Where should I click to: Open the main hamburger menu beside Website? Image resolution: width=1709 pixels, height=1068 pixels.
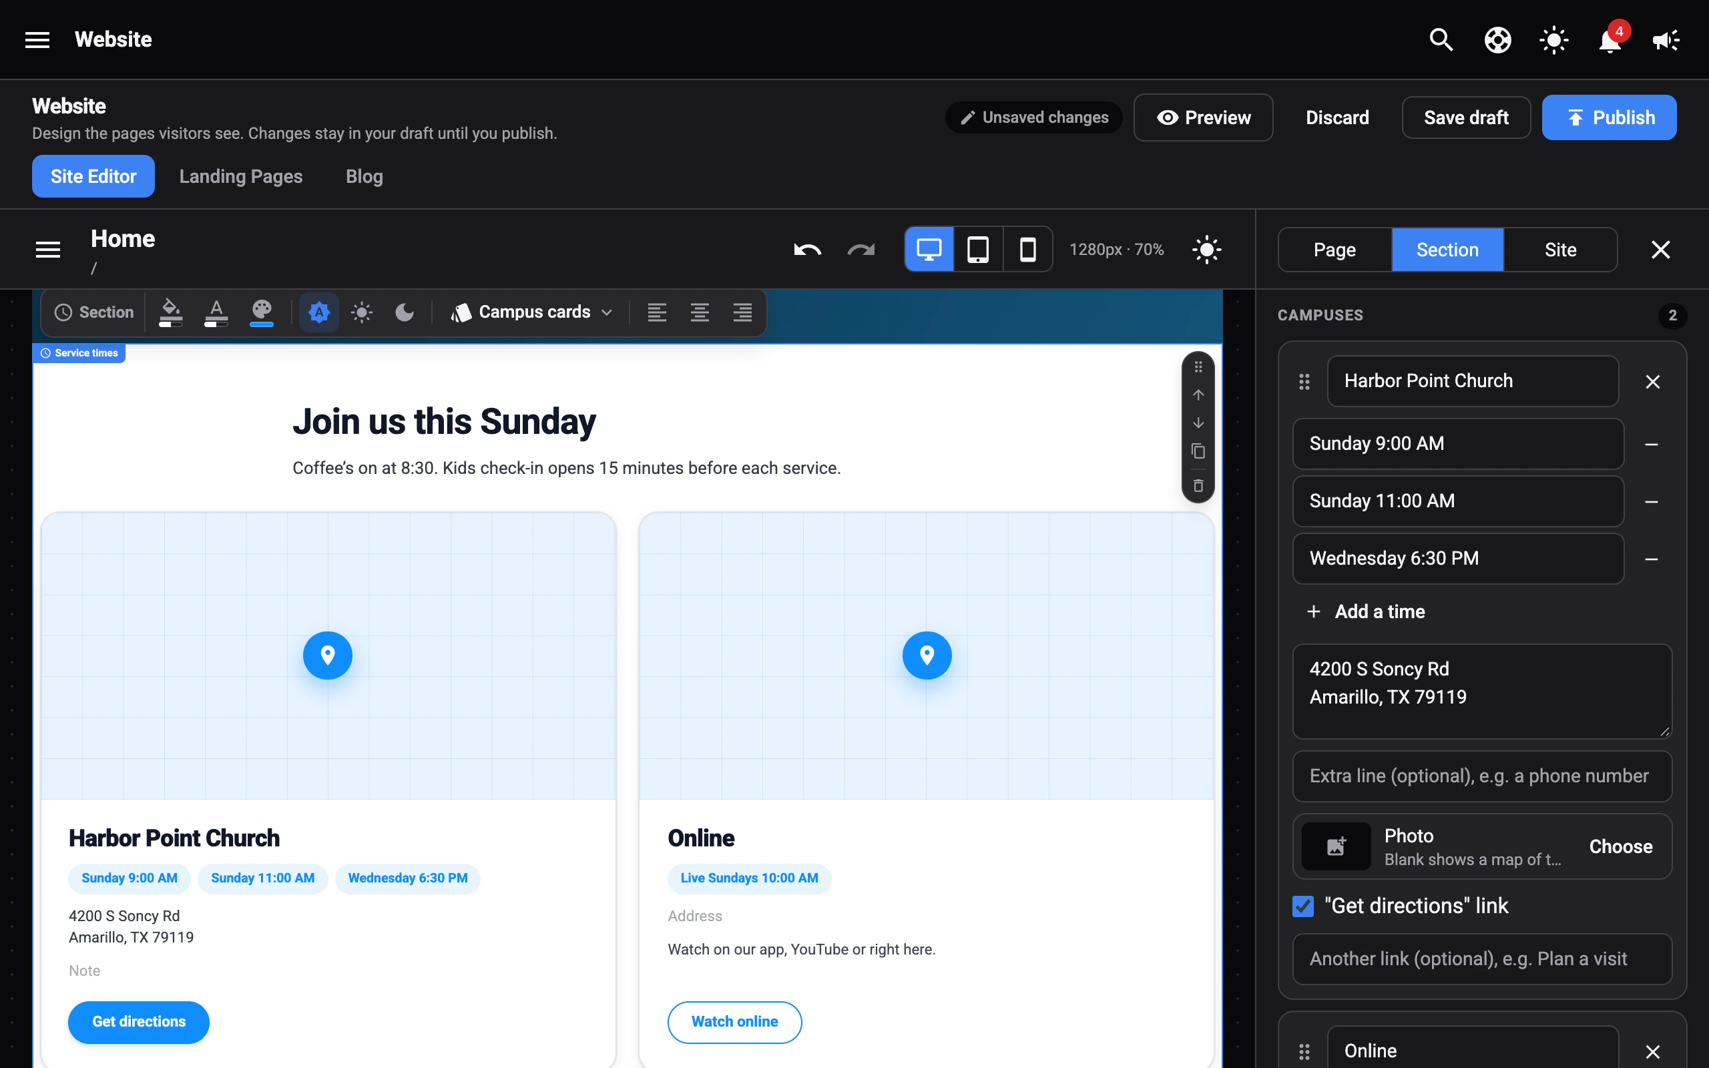point(37,39)
